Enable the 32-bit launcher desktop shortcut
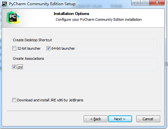The width and height of the screenshot is (168, 129). click(14, 48)
